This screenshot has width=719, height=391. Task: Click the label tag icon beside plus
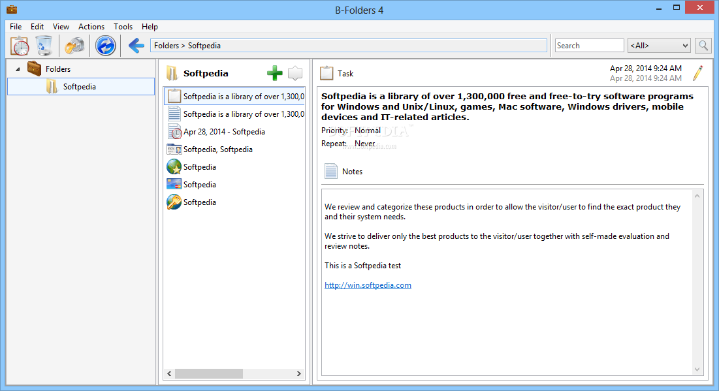coord(295,73)
